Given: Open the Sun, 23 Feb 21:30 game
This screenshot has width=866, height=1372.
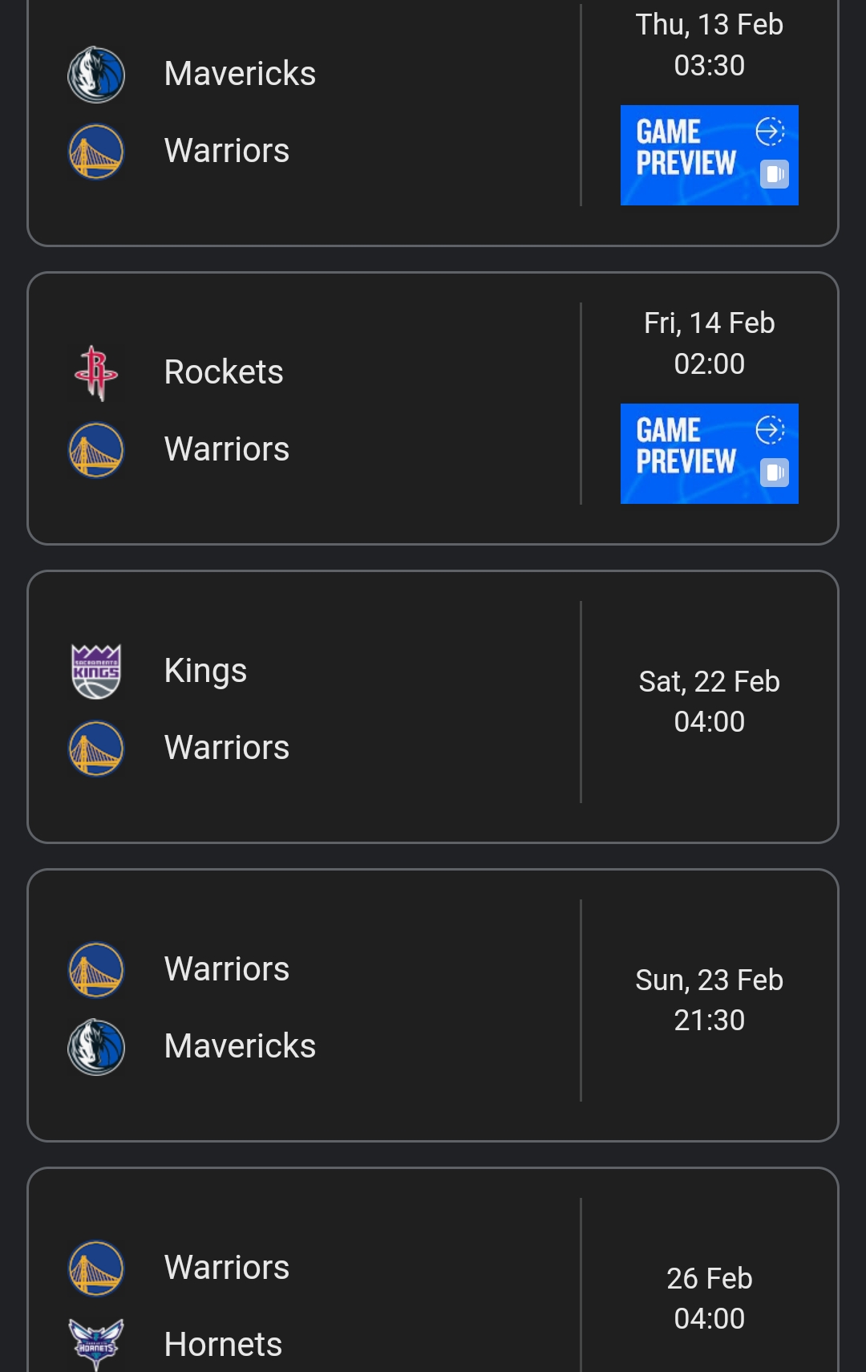Looking at the screenshot, I should 433,1005.
